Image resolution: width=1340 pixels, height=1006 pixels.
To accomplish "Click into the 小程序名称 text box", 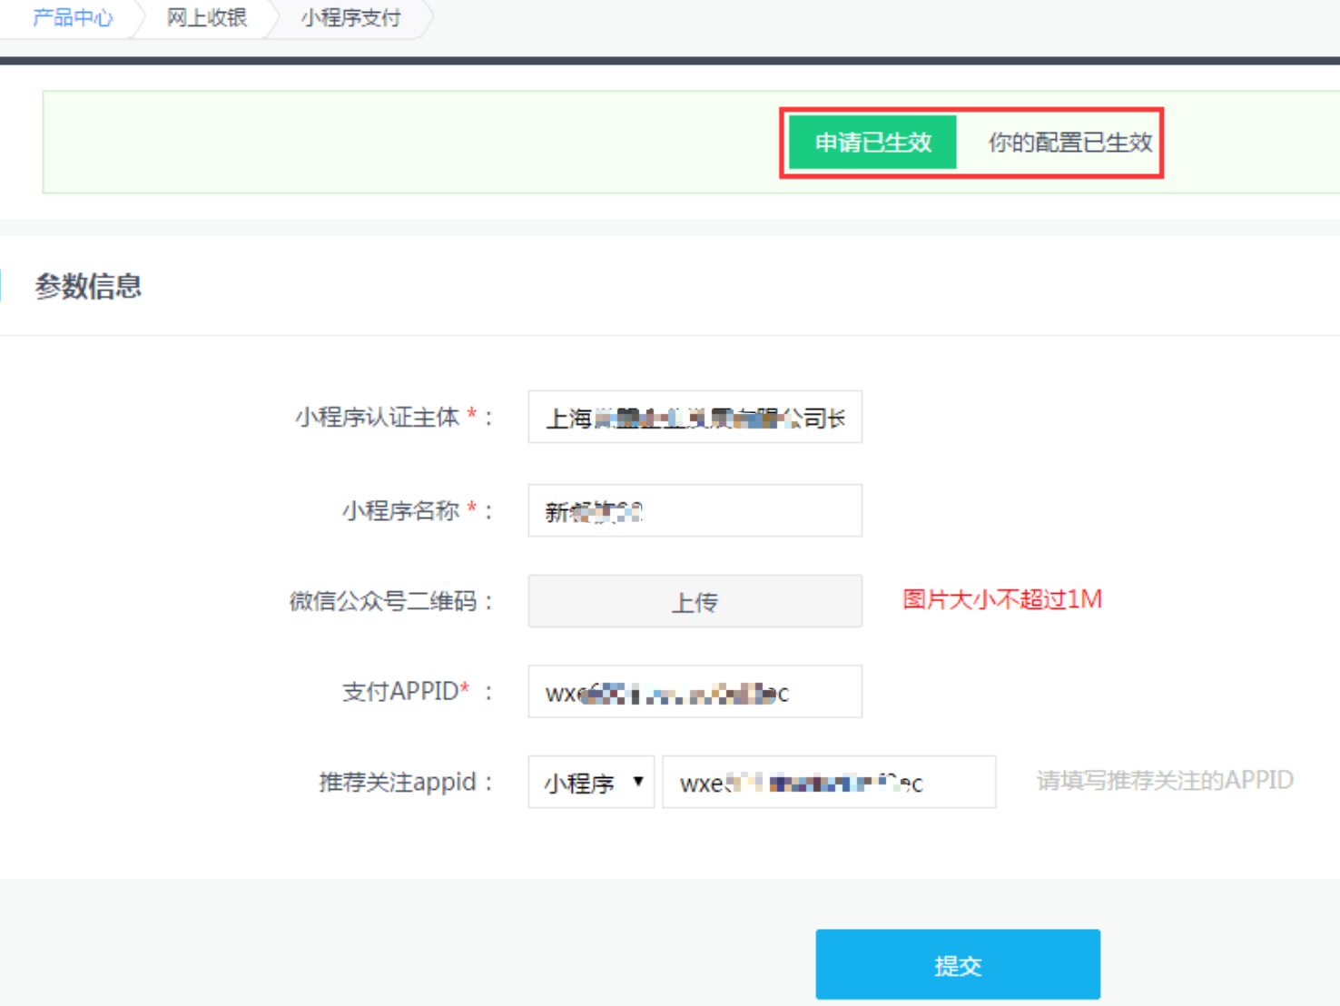I will (x=695, y=511).
